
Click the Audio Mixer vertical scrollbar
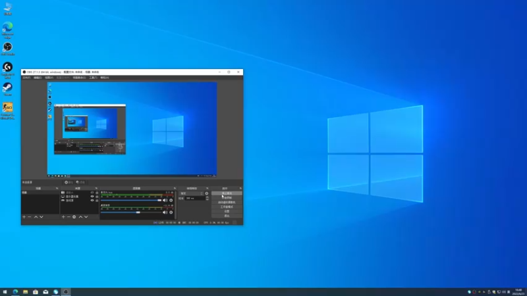pyautogui.click(x=176, y=205)
